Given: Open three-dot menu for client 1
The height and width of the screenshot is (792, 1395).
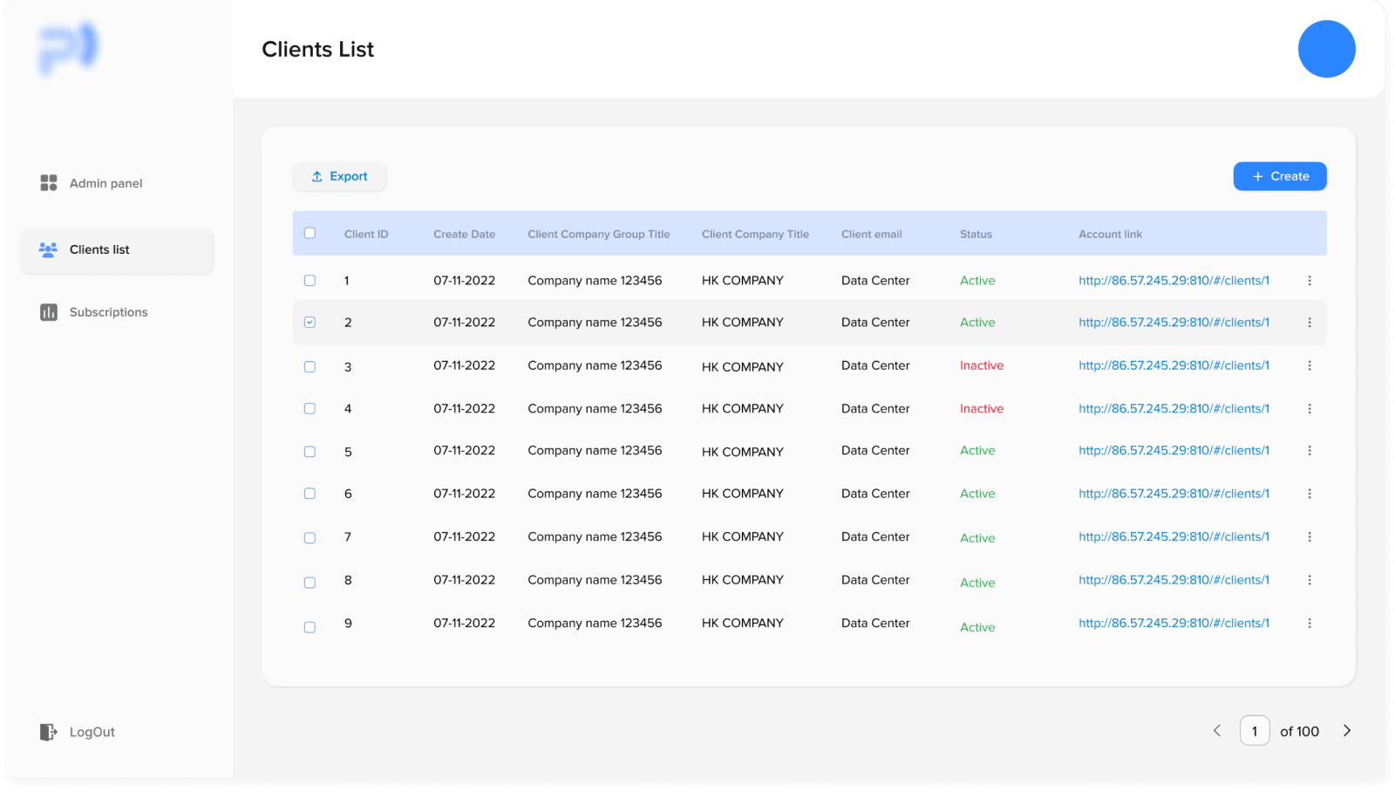Looking at the screenshot, I should [1309, 281].
